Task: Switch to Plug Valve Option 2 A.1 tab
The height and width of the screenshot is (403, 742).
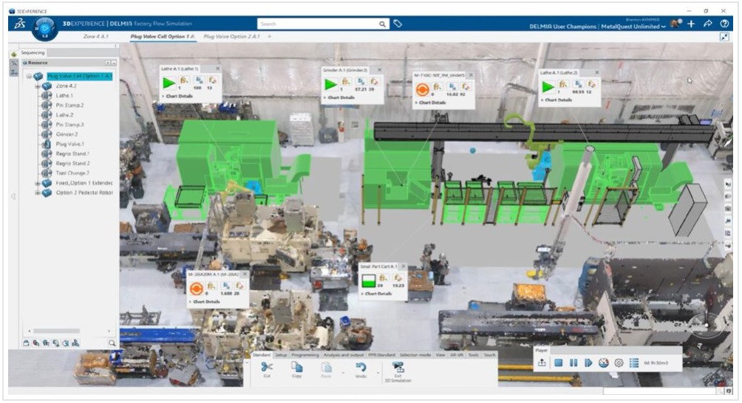Action: (x=231, y=36)
